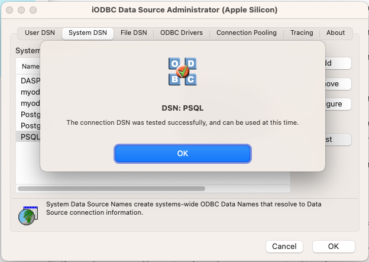Viewport: 369px width, 262px height.
Task: Go to the ODBC Drivers tab
Action: [x=181, y=33]
